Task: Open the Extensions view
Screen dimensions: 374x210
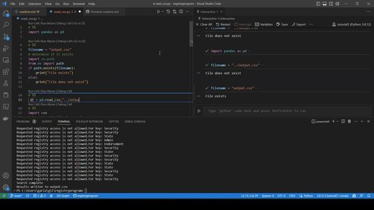Action: [x=6, y=72]
